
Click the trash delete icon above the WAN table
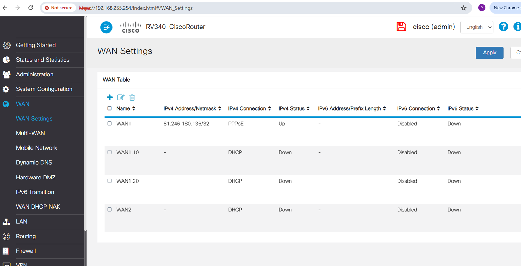pos(132,98)
